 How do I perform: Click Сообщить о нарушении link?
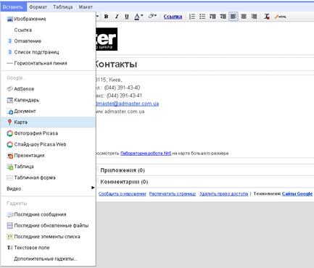pyautogui.click(x=122, y=194)
